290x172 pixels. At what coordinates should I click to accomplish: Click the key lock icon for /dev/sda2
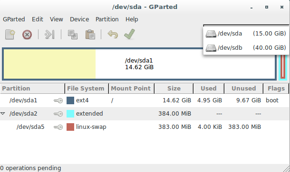pos(58,114)
